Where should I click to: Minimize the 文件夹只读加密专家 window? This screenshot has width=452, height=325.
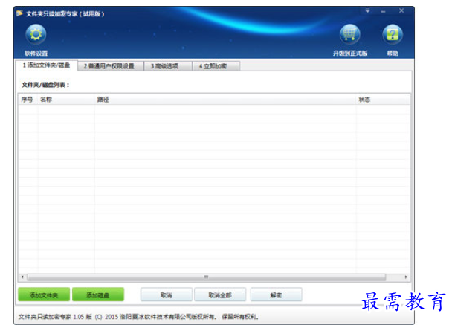(x=383, y=11)
